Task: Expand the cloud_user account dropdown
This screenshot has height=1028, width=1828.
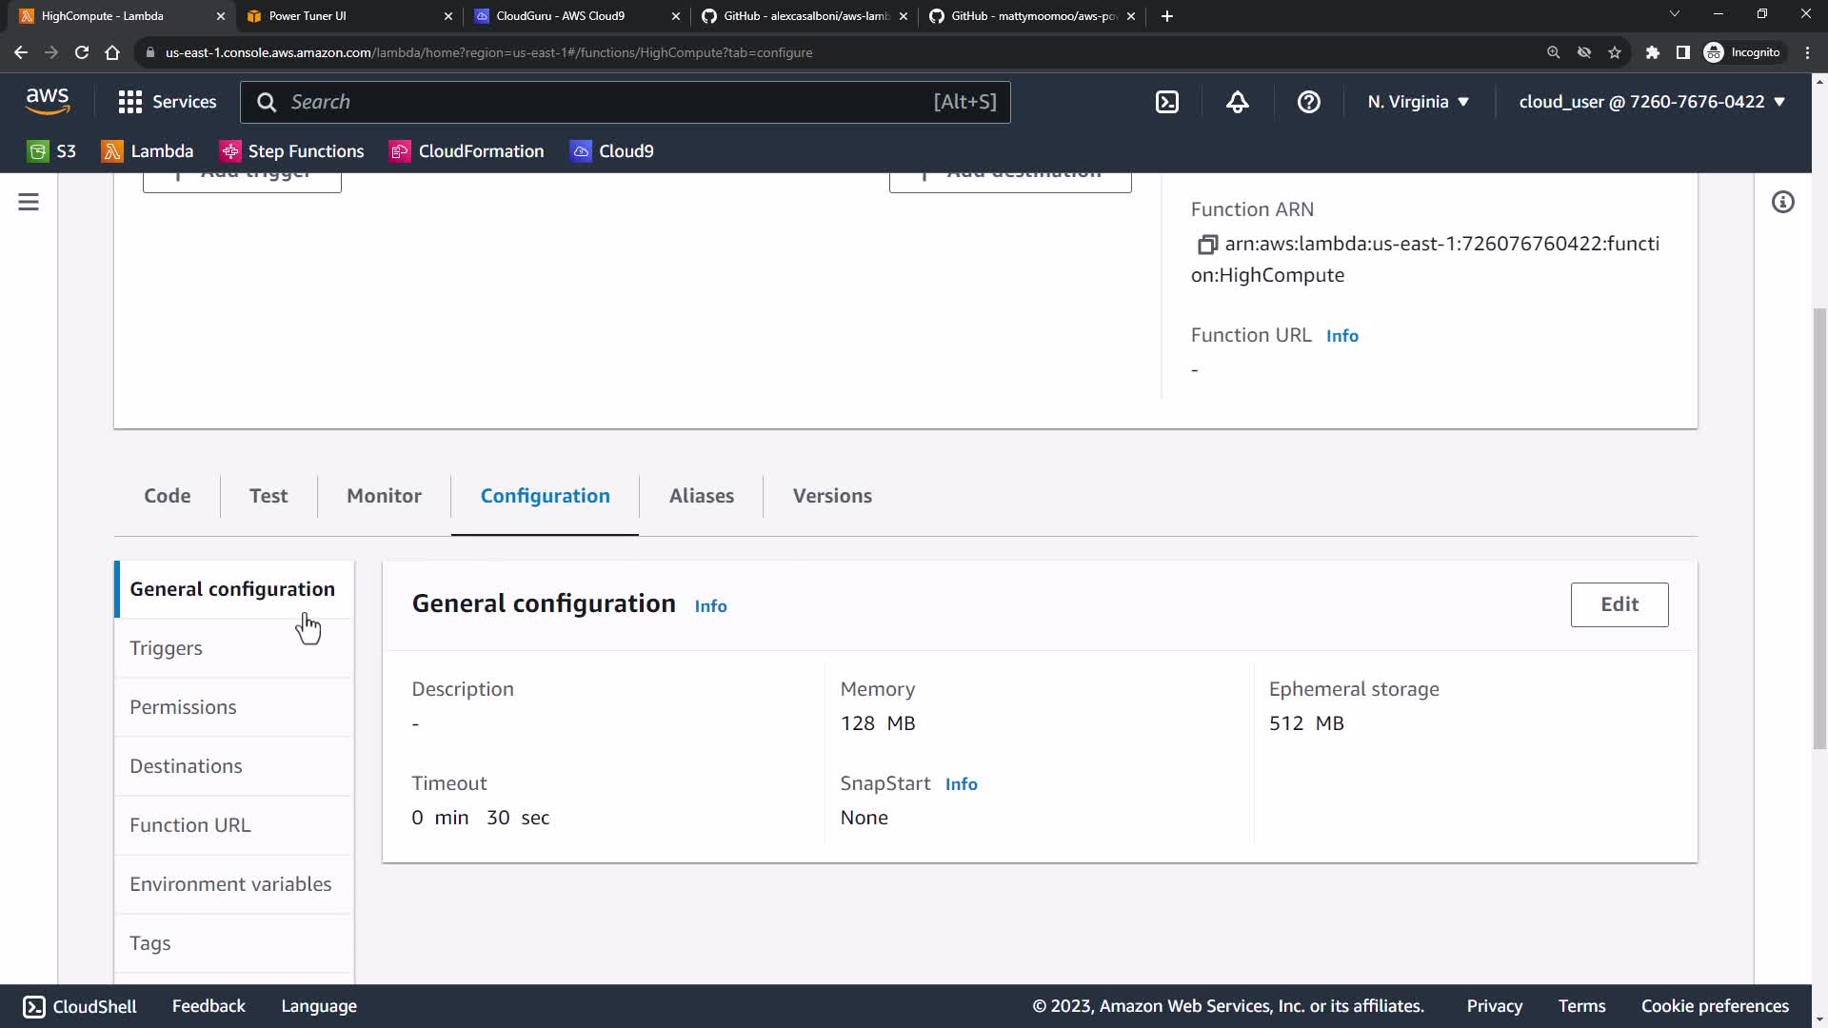Action: pyautogui.click(x=1651, y=102)
